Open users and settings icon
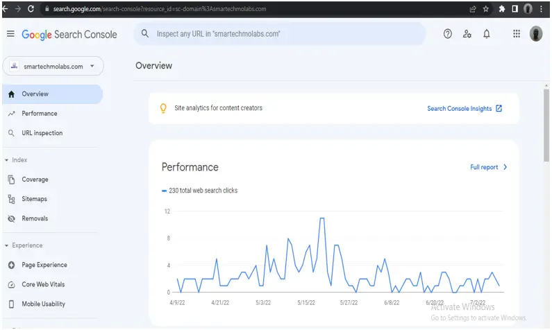 (x=467, y=34)
